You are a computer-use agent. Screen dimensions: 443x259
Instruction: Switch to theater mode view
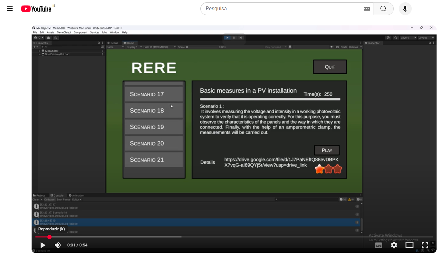click(409, 245)
